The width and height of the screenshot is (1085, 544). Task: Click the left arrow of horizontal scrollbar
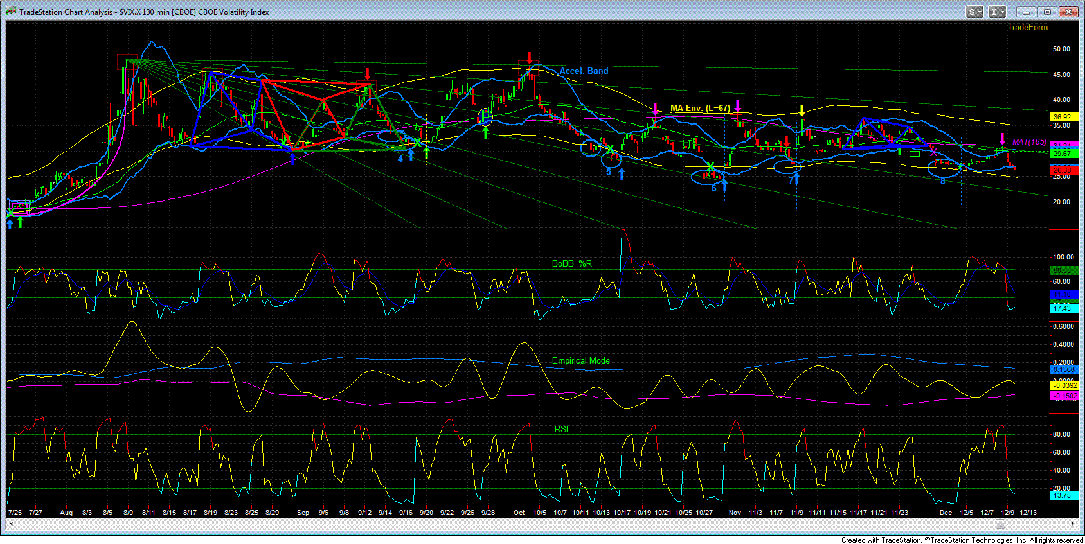tap(11, 524)
